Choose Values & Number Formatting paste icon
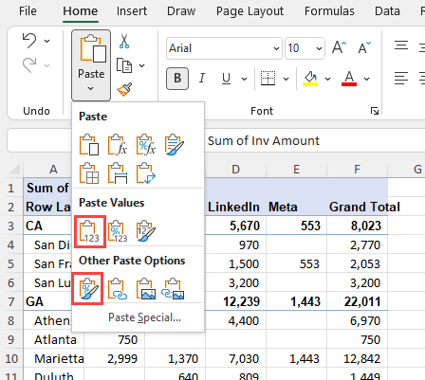The height and width of the screenshot is (380, 425). point(118,231)
